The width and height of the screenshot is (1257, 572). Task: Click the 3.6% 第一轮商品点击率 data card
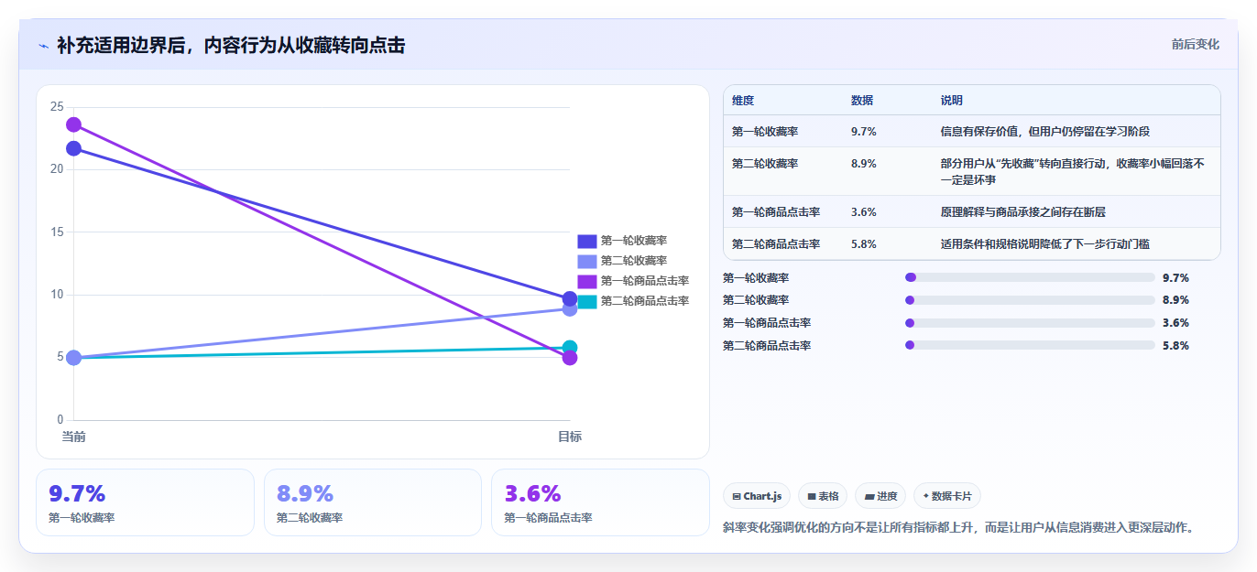tap(600, 502)
